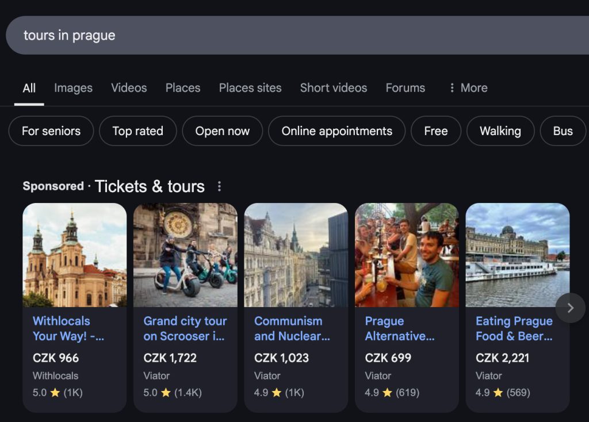Screen dimensions: 589x422
Task: Open the 'Withlocals Your Way!' tour link
Action: 68,328
